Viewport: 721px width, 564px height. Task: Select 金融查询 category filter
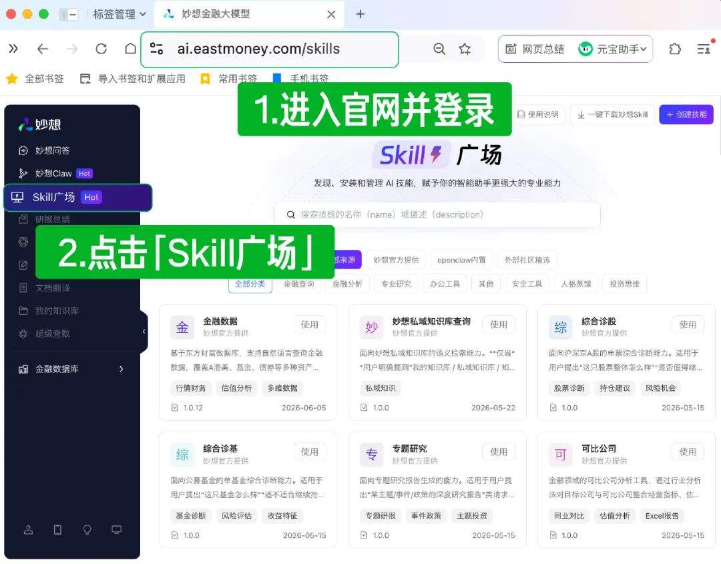pos(299,283)
